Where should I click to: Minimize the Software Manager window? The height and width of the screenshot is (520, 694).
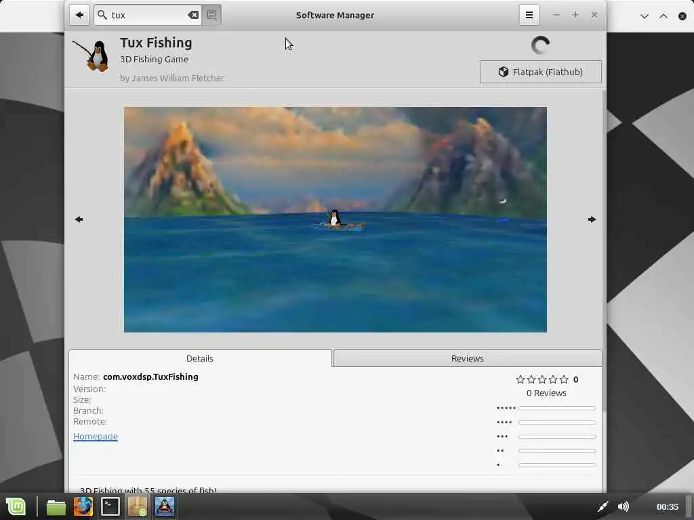tap(556, 15)
